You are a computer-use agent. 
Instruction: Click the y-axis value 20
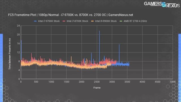18,35
